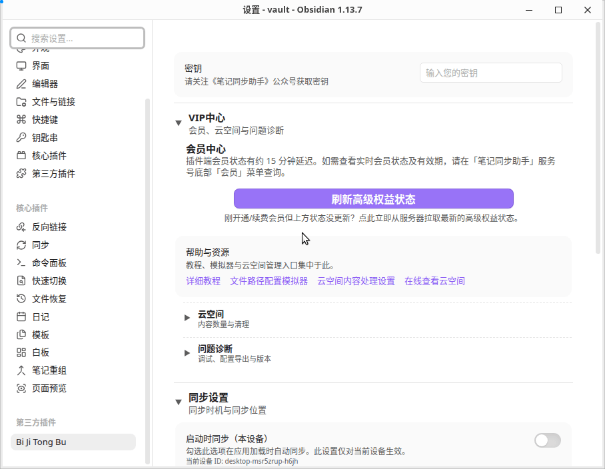Click the history clock icon beside 文件恢复
The height and width of the screenshot is (469, 605).
click(21, 298)
